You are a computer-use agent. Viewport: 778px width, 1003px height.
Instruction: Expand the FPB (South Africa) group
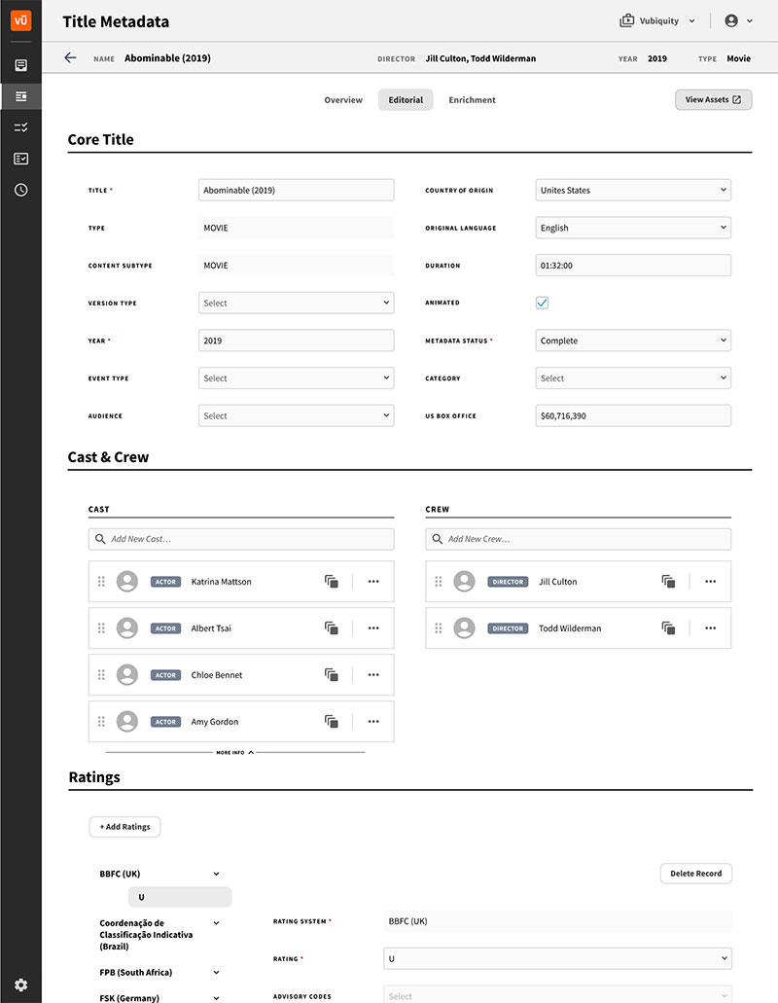pyautogui.click(x=216, y=972)
